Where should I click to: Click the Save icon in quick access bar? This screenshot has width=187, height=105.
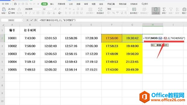[15, 4]
